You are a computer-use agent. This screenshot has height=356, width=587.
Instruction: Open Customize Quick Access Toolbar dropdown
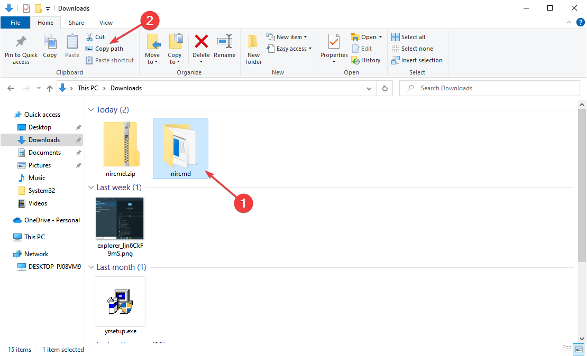tap(48, 8)
